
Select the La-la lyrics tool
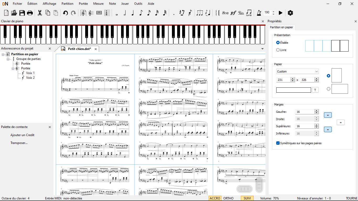pyautogui.click(x=249, y=13)
